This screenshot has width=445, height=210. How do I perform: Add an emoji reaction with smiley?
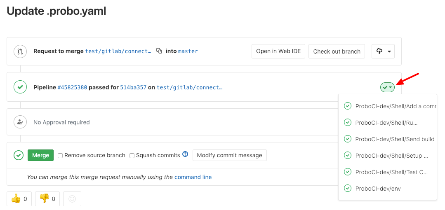(72, 199)
